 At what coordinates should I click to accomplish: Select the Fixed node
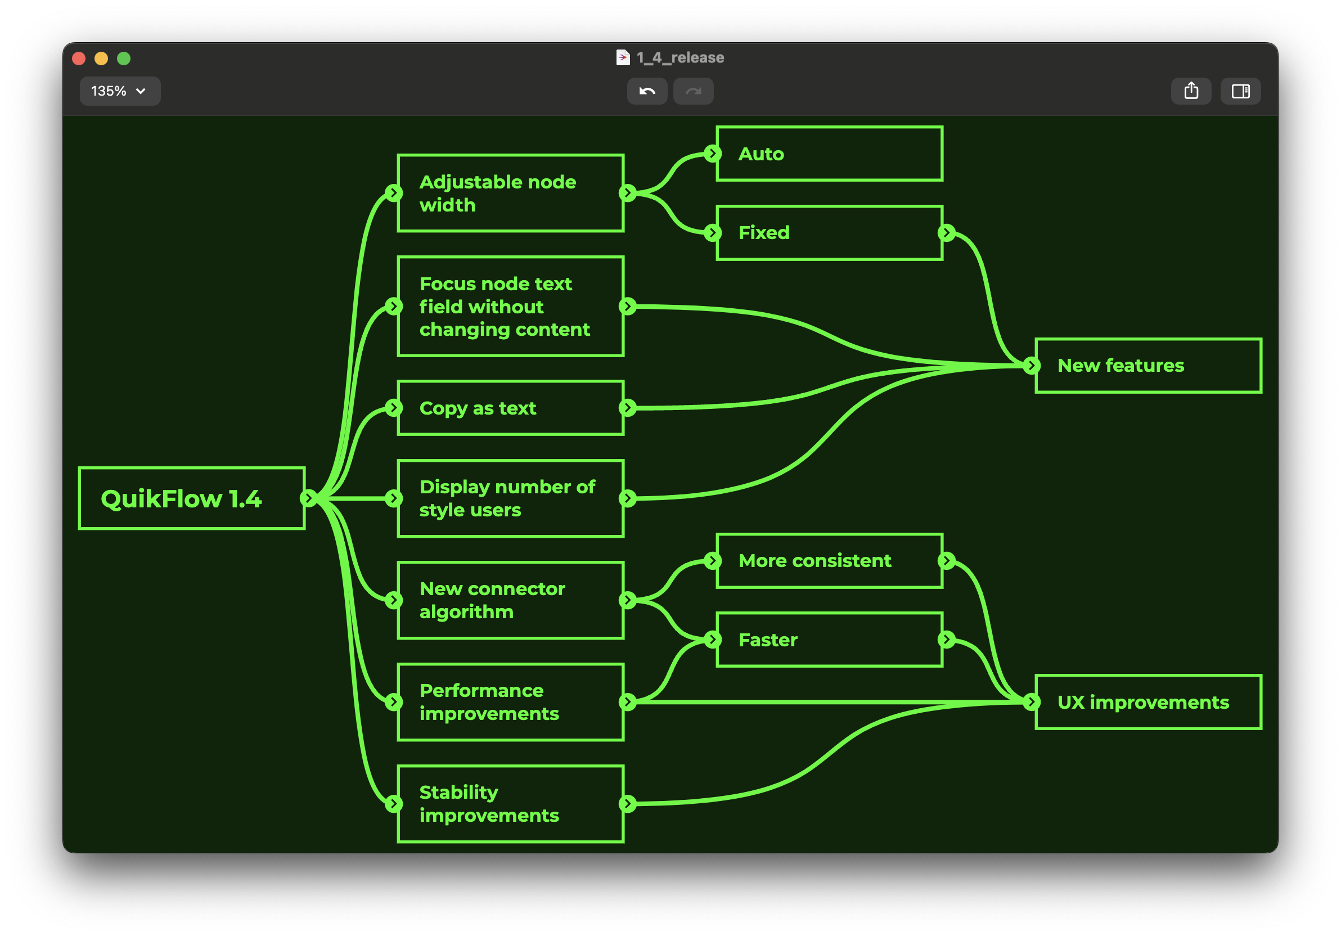click(x=829, y=233)
